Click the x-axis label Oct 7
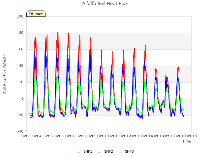The image size is (211, 158). tap(70, 136)
